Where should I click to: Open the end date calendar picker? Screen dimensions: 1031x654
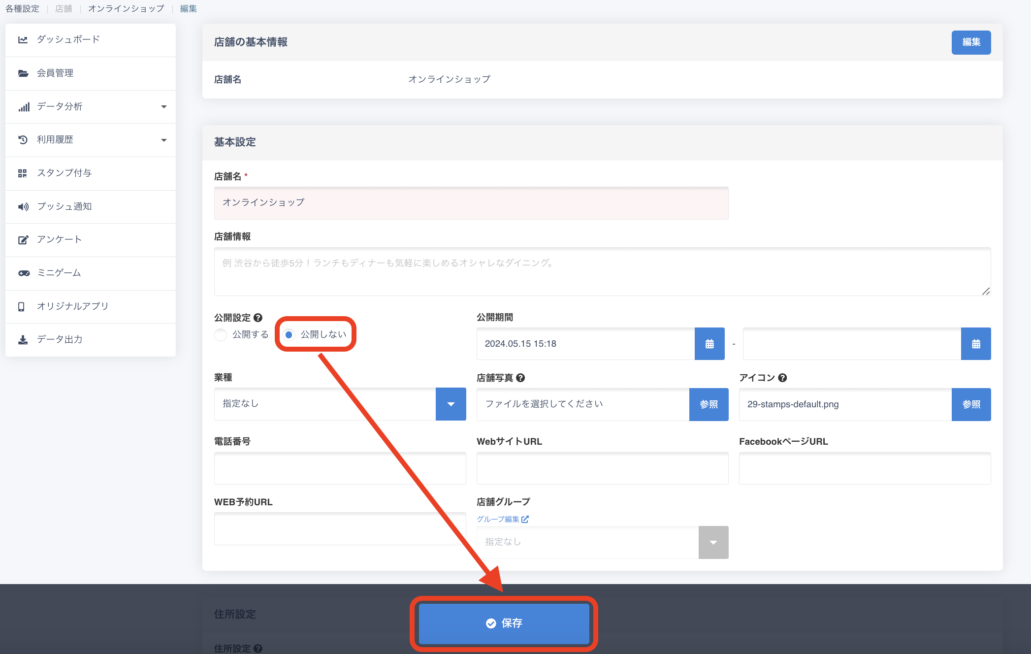click(x=976, y=344)
